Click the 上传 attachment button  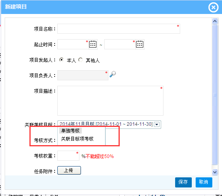pos(69,170)
